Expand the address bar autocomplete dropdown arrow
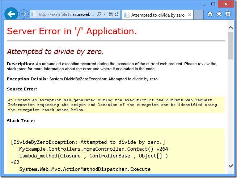 [x=105, y=14]
